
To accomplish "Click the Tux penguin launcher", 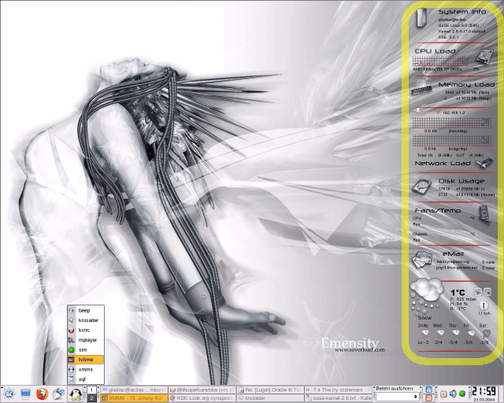I will (x=76, y=394).
